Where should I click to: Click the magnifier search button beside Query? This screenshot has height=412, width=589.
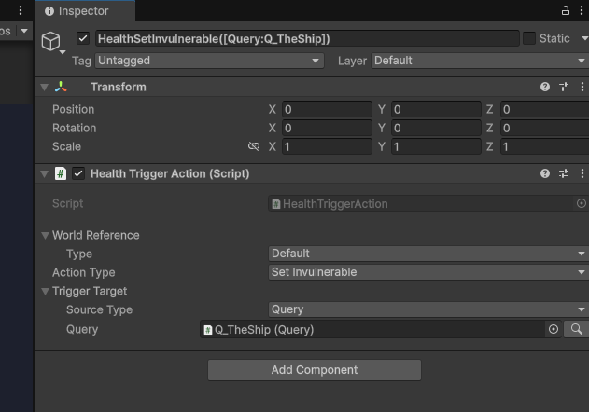(577, 329)
